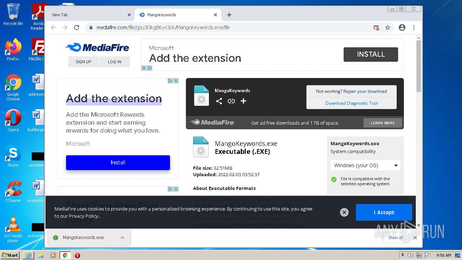Click the Chrome back arrow
The image size is (462, 260).
(53, 27)
